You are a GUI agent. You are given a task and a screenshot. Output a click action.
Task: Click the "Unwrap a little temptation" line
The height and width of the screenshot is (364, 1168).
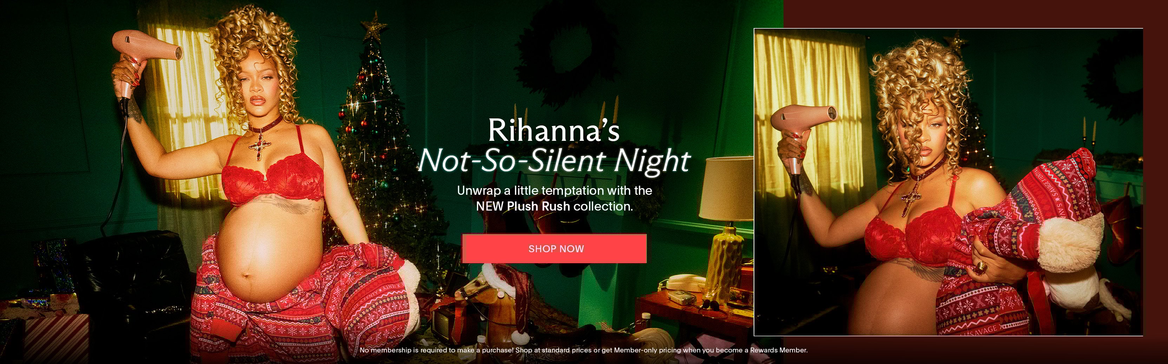(554, 190)
